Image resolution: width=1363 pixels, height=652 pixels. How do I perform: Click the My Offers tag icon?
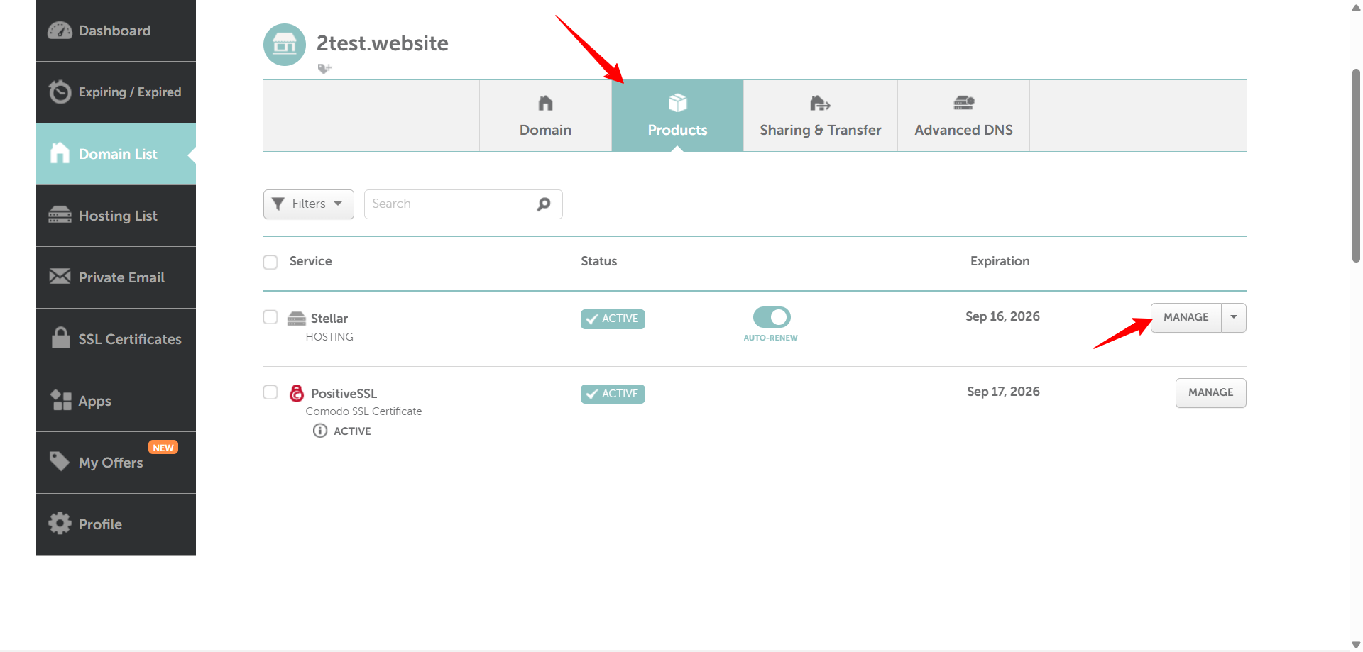point(60,461)
